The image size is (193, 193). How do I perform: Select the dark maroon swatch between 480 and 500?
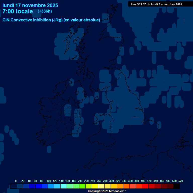click(x=170, y=186)
